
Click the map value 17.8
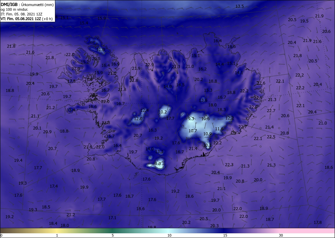[x=318, y=222]
